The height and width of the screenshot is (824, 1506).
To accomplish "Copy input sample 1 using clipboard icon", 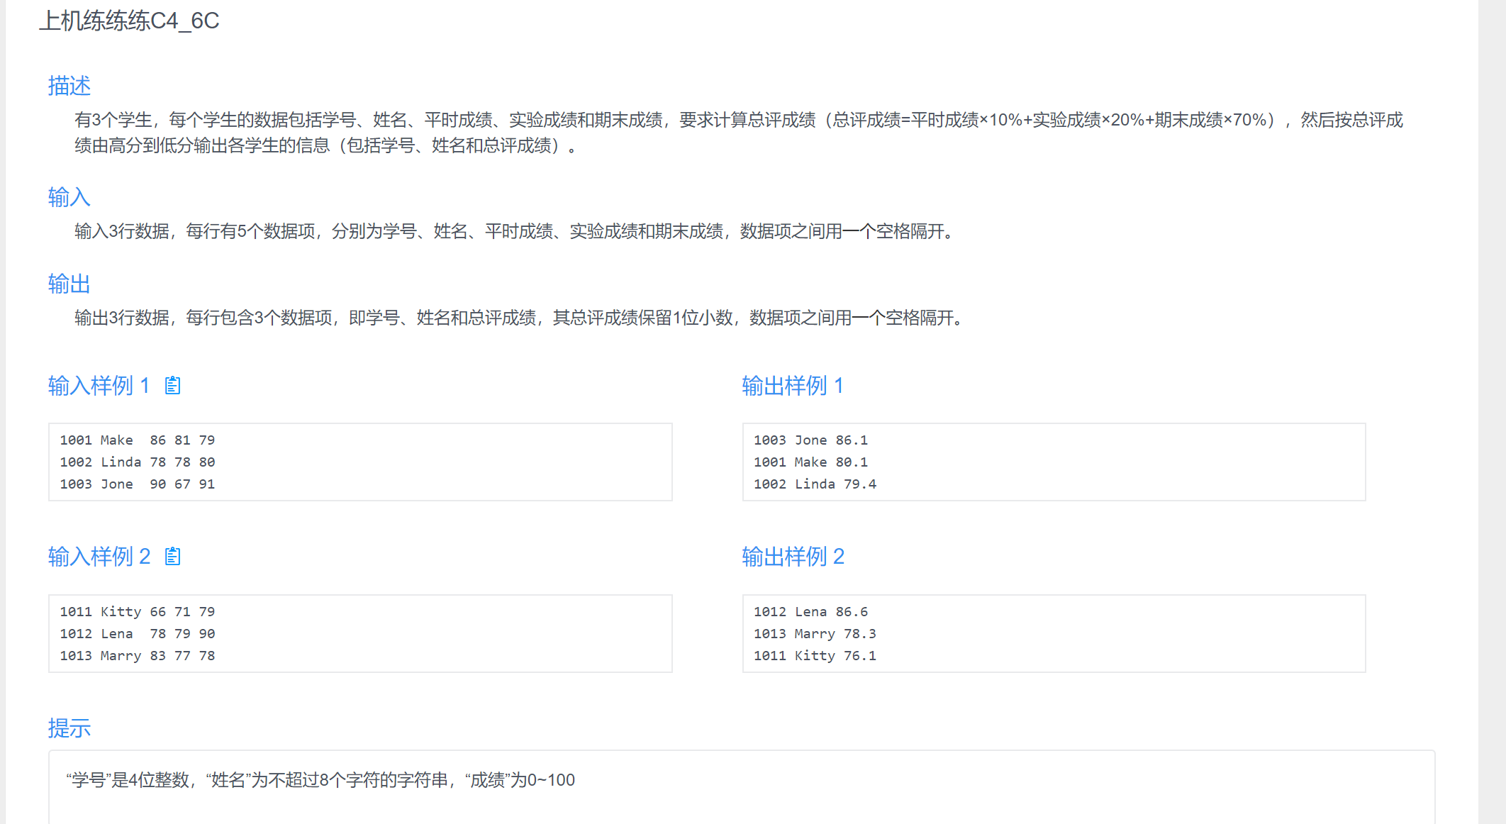I will [x=172, y=386].
